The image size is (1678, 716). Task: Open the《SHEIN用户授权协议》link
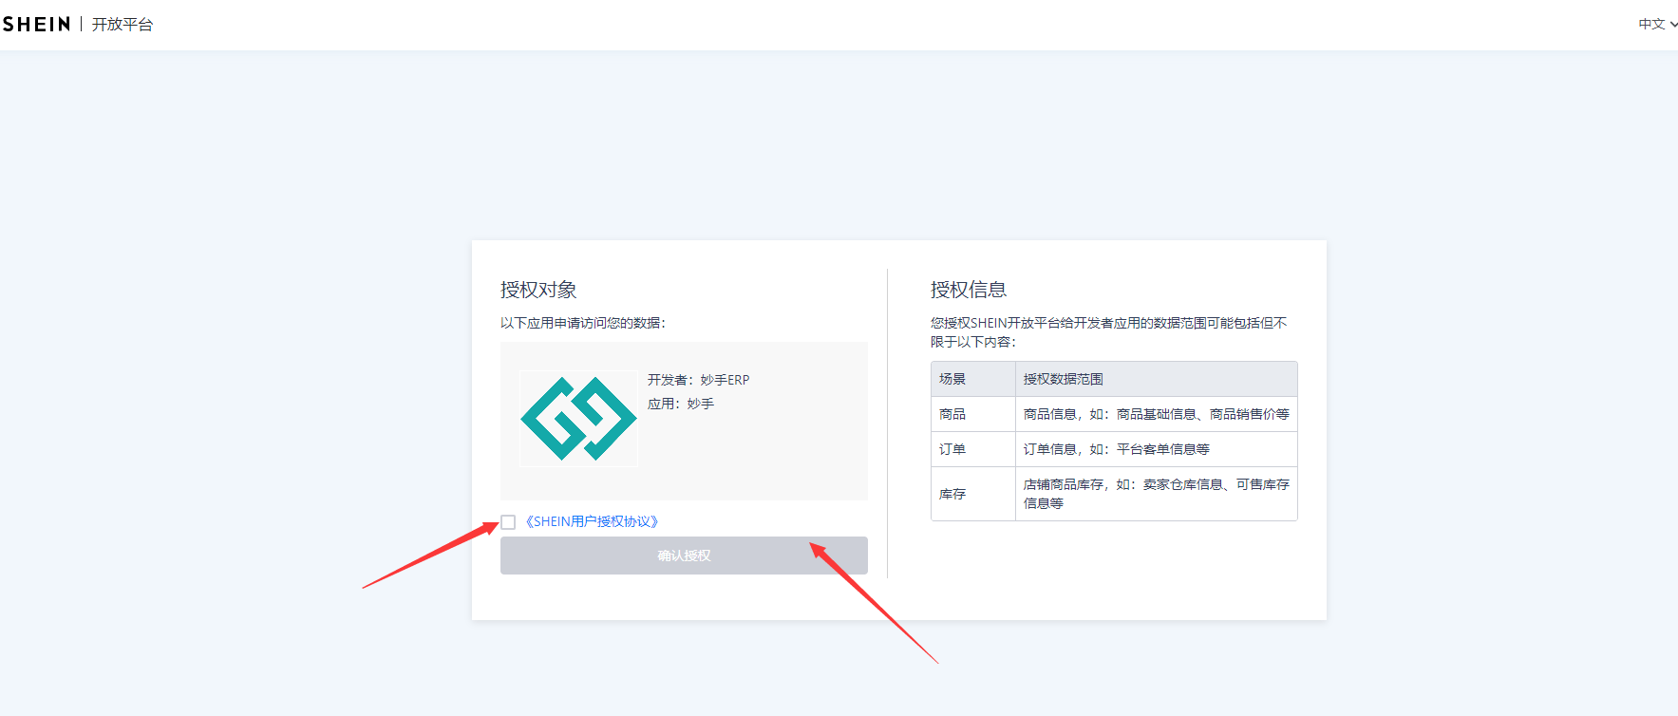coord(592,521)
